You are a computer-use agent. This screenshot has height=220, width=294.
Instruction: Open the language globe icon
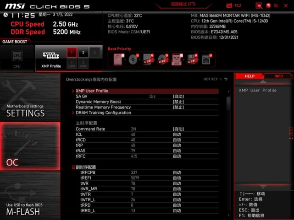click(268, 5)
